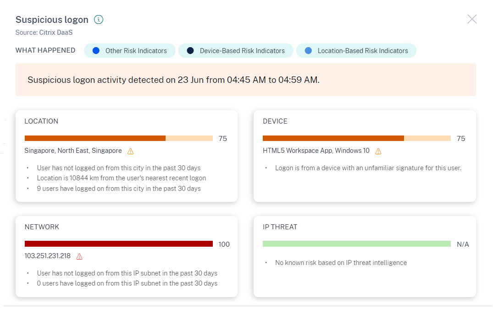Click the red Network warning icon
Image resolution: width=493 pixels, height=314 pixels.
pyautogui.click(x=79, y=256)
